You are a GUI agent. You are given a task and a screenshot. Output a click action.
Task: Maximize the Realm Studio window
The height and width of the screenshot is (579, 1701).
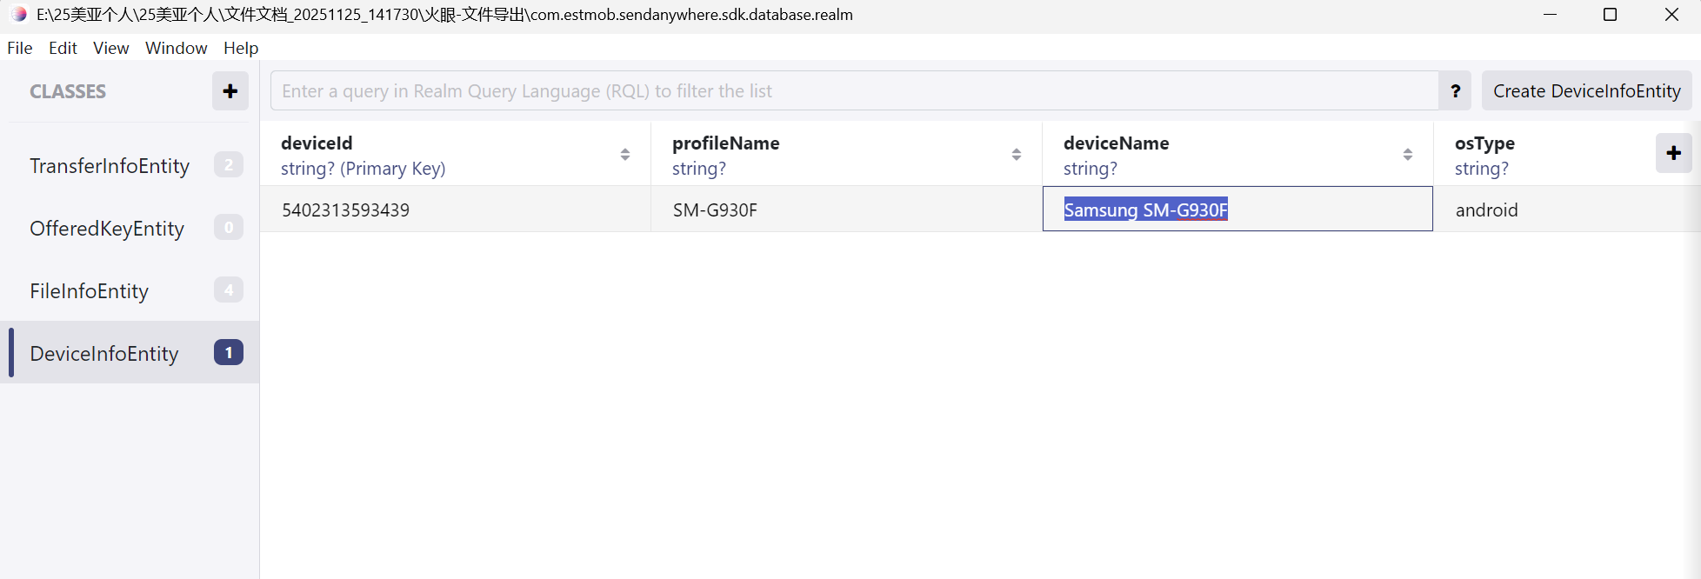tap(1610, 15)
